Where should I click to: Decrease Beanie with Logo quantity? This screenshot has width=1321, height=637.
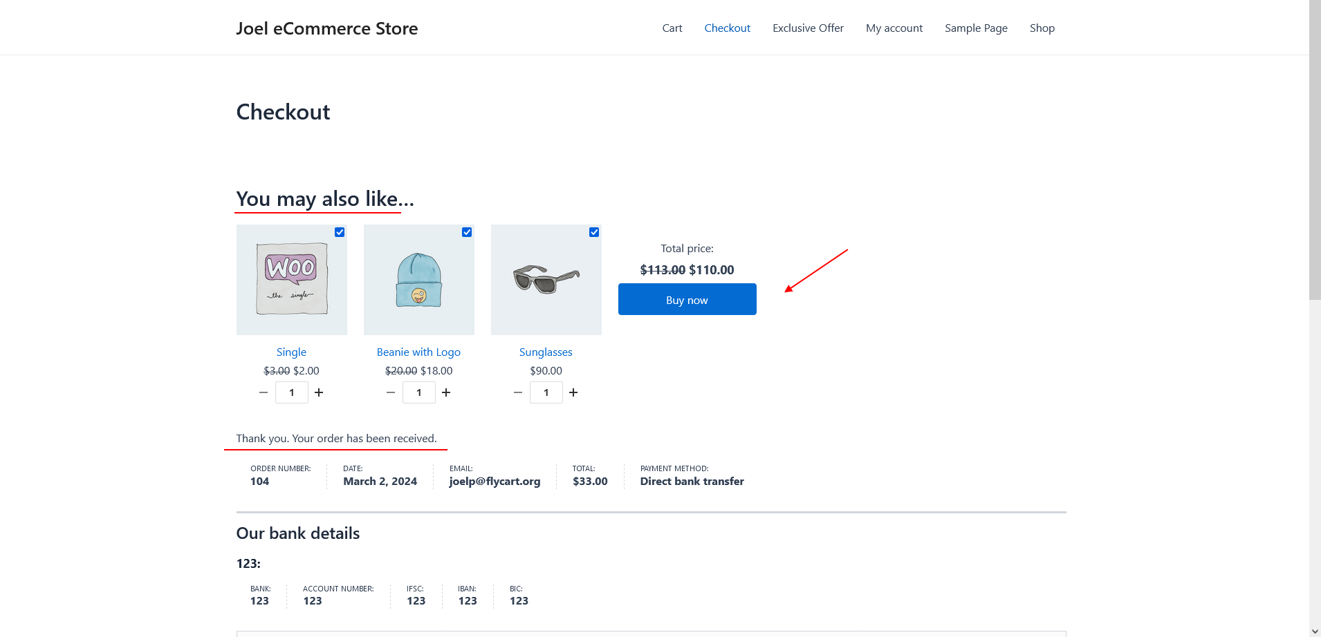click(x=391, y=392)
